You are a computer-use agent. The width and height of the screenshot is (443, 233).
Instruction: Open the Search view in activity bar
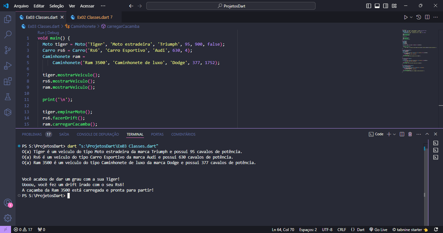pyautogui.click(x=8, y=35)
